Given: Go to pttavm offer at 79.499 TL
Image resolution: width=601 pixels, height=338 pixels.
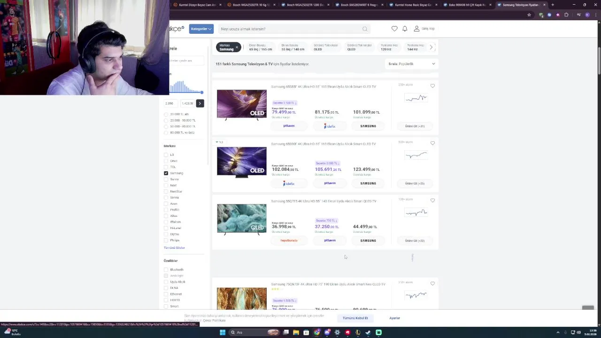Looking at the screenshot, I should tap(289, 126).
